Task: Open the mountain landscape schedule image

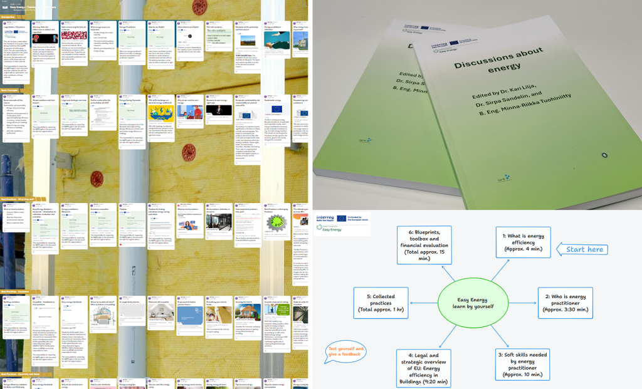Action: (248, 41)
